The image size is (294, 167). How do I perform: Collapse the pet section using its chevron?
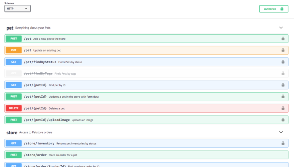(x=281, y=28)
